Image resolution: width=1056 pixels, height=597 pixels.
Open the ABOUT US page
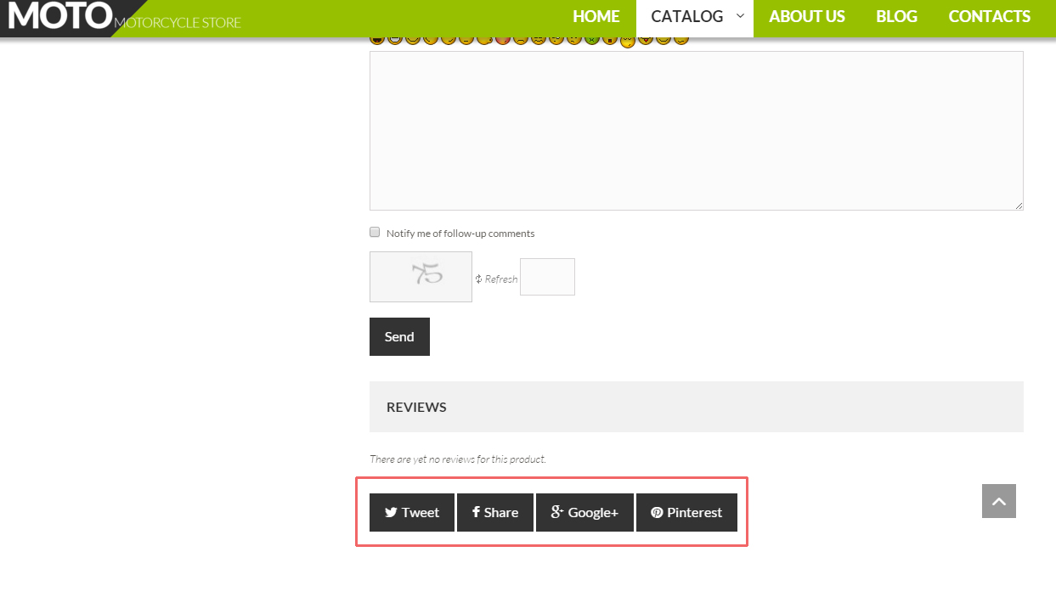click(x=807, y=16)
